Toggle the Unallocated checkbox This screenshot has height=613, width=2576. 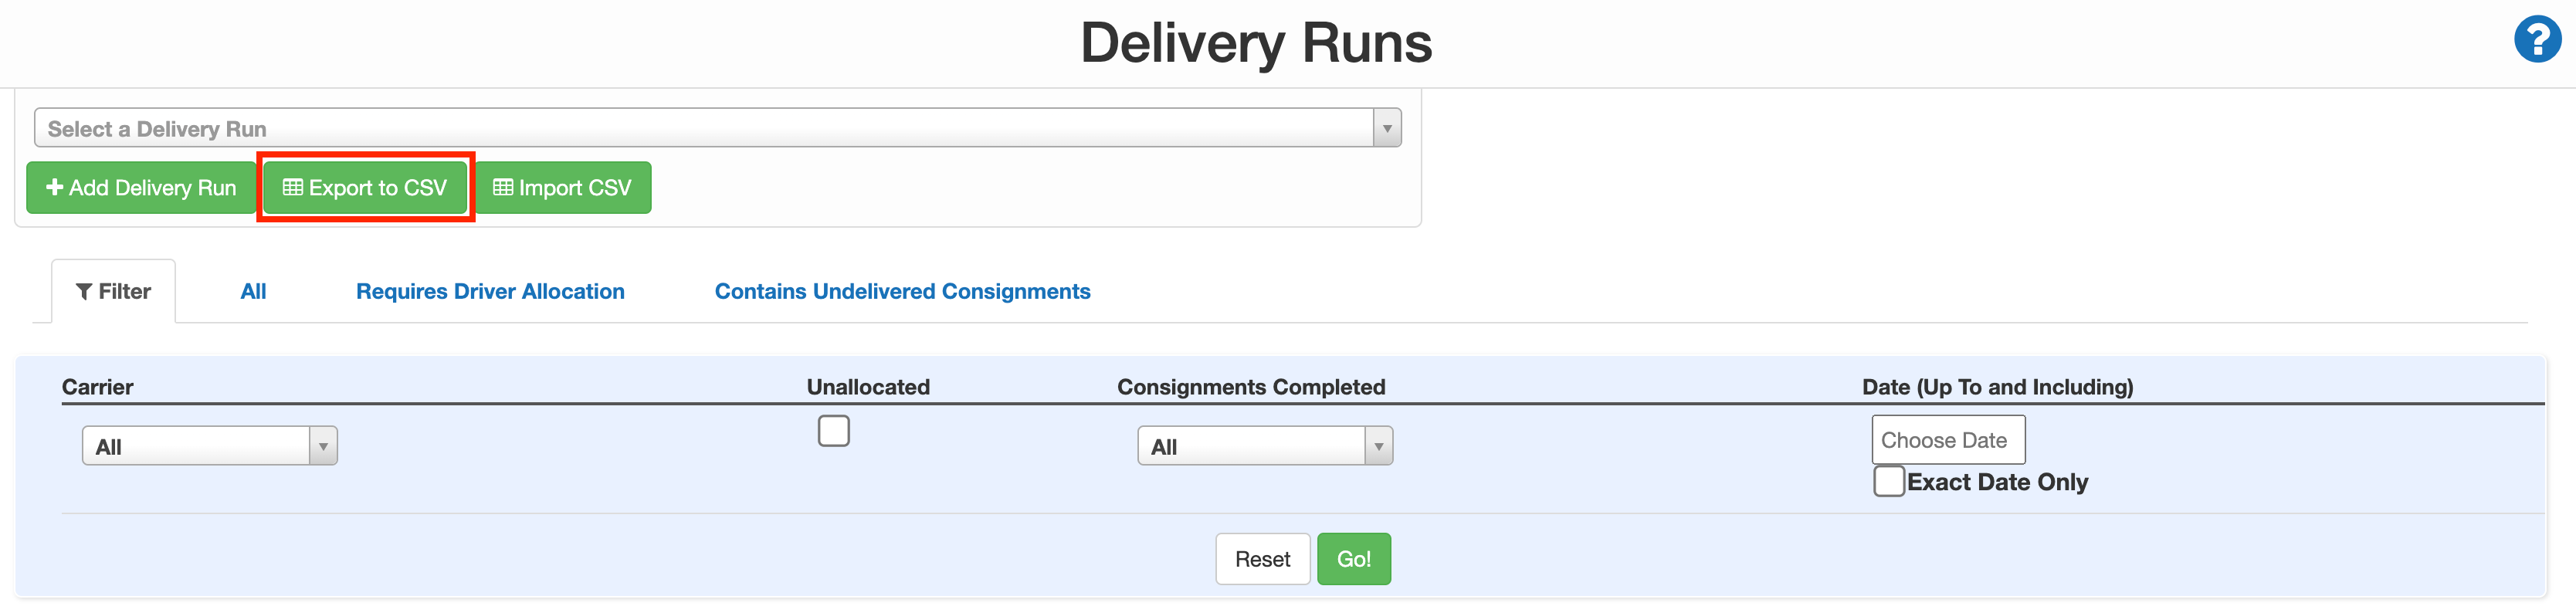833,430
